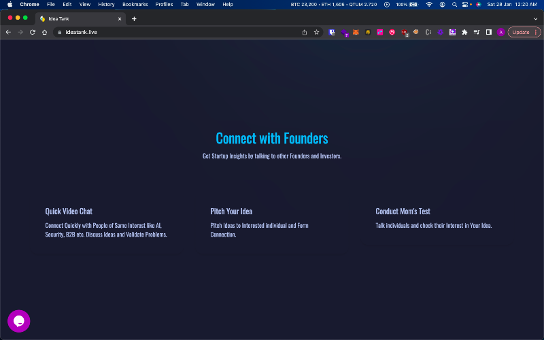544x340 pixels.
Task: Open the Apple menu
Action: pyautogui.click(x=10, y=5)
